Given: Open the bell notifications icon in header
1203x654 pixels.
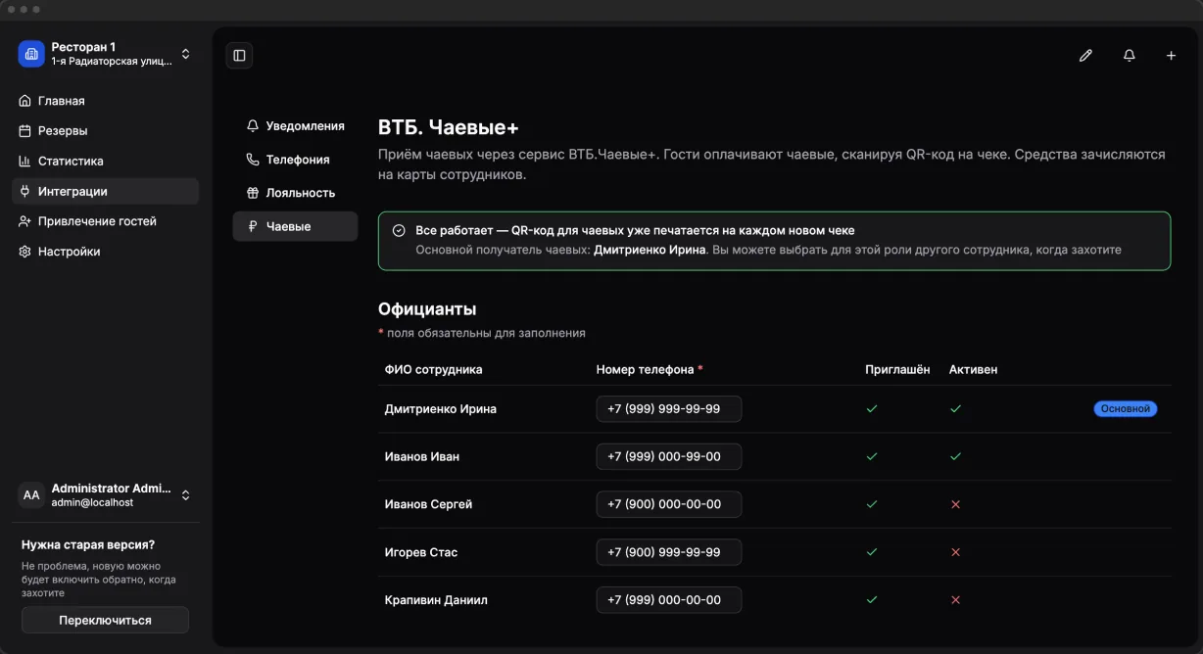Looking at the screenshot, I should click(x=1129, y=56).
